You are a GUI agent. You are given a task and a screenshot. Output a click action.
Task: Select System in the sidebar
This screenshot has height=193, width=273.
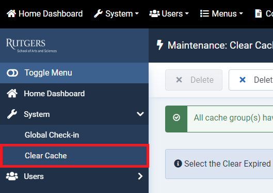click(x=74, y=114)
